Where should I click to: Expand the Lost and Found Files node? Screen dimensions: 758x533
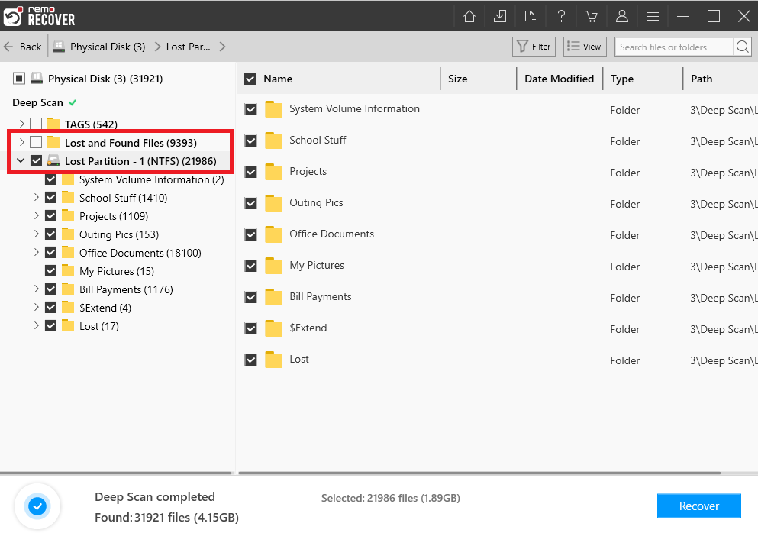click(x=21, y=142)
